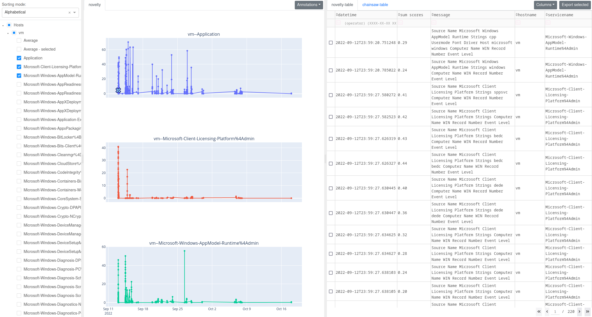This screenshot has width=592, height=317.
Task: Sort the sum scores column
Action: coord(399,15)
